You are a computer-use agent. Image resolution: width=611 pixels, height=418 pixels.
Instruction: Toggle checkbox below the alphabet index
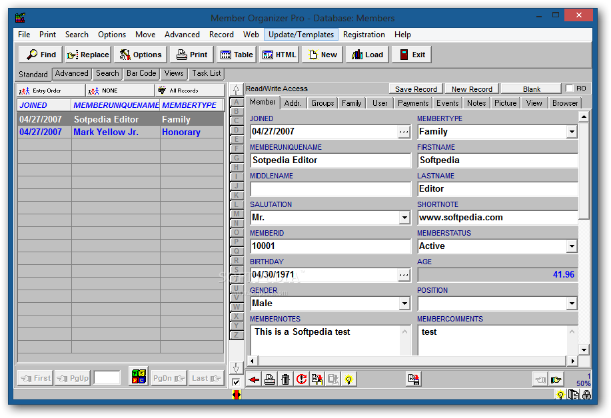pyautogui.click(x=236, y=382)
